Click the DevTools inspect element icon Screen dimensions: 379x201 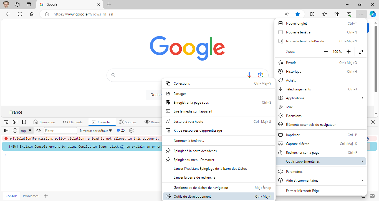tap(6, 122)
